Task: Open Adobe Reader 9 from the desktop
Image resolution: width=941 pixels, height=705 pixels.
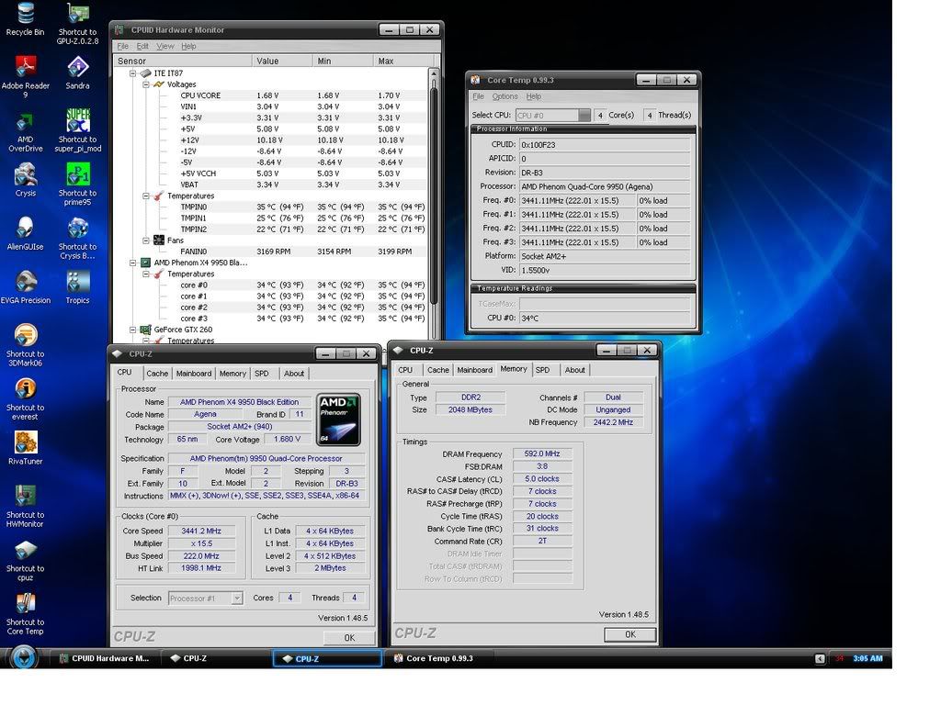Action: pyautogui.click(x=25, y=75)
